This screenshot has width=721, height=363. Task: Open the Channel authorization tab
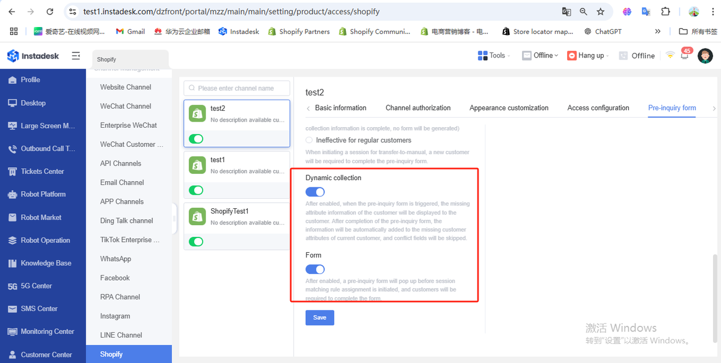coord(418,108)
